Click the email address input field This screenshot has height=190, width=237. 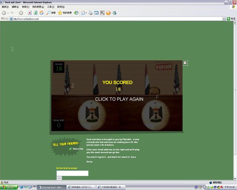click(x=72, y=173)
